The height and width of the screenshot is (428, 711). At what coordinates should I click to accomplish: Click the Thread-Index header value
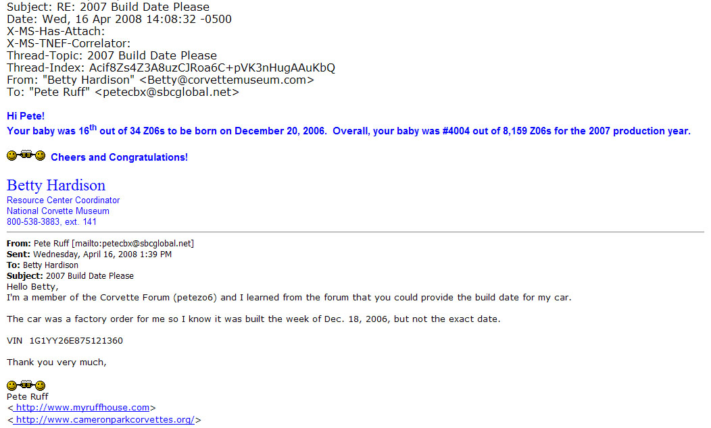(x=212, y=68)
